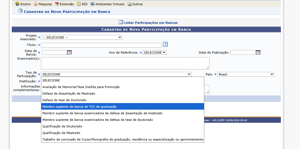Open Listar Participações em Bancas link
The height and width of the screenshot is (149, 300).
tap(151, 23)
